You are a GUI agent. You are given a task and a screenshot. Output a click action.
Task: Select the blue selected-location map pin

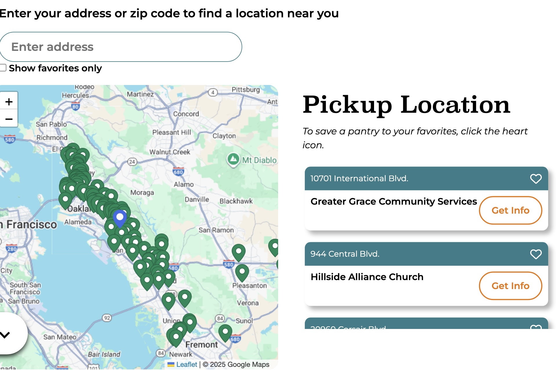120,219
